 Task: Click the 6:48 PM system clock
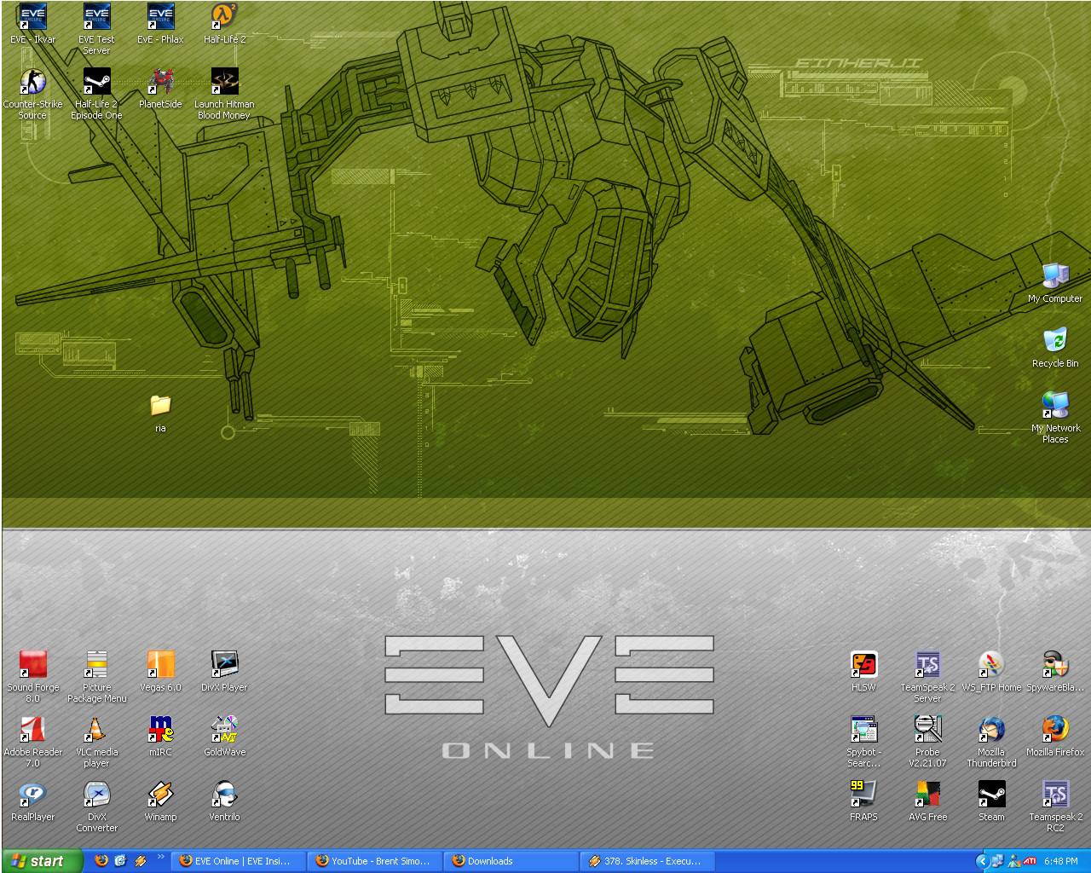coord(1061,861)
